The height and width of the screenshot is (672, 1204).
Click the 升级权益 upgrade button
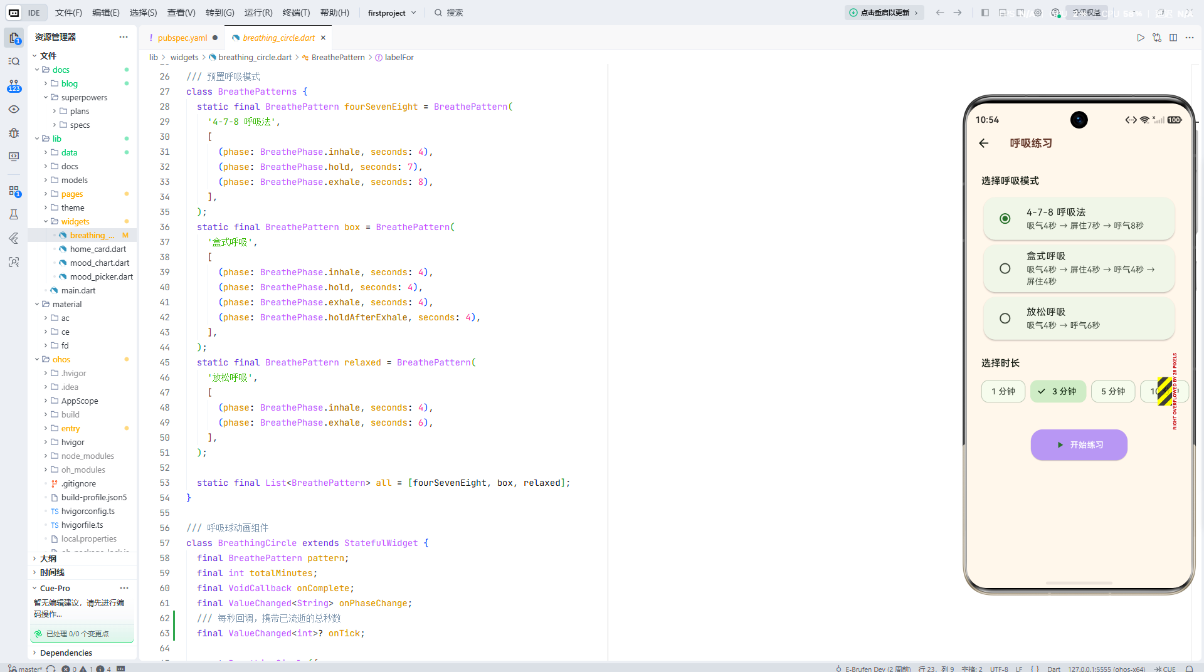(x=1087, y=13)
